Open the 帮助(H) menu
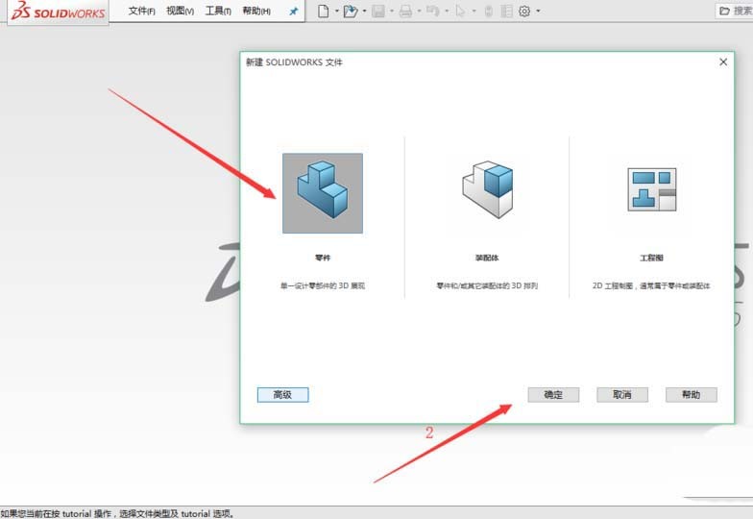This screenshot has height=519, width=753. point(256,11)
